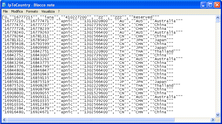Viewport: 222px width, 124px height.
Task: Click the vertical scrollbar up arrow
Action: [218, 18]
